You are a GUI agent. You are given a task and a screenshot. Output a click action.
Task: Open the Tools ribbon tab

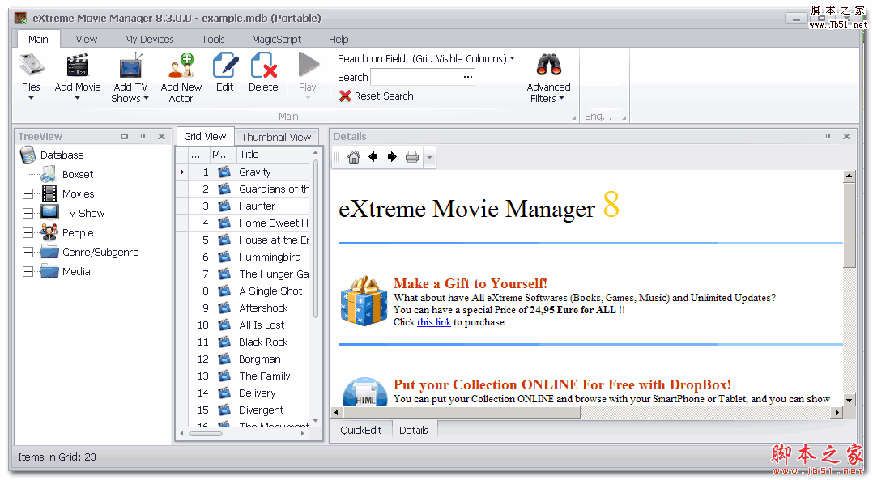[x=213, y=40]
